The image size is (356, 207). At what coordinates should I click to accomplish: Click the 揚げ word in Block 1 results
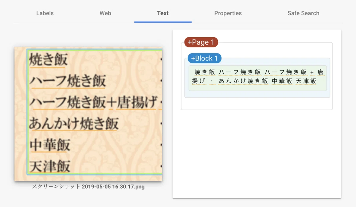[198, 81]
